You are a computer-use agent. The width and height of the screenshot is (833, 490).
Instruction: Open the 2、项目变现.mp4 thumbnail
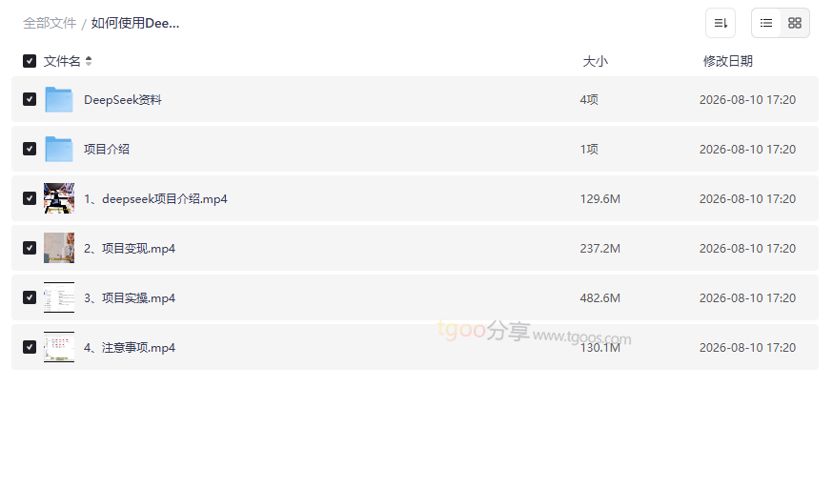[x=59, y=248]
